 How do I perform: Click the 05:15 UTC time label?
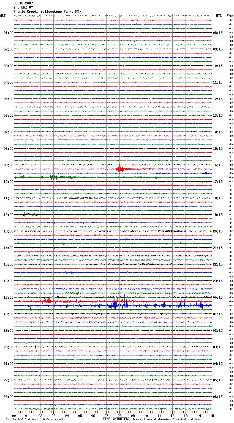(x=218, y=380)
